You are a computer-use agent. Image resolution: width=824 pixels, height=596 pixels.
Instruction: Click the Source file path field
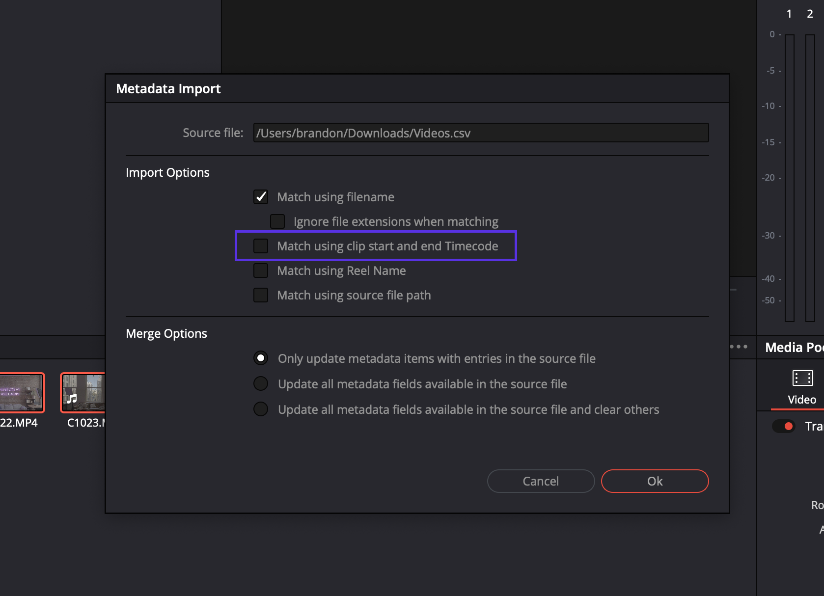[x=480, y=133]
